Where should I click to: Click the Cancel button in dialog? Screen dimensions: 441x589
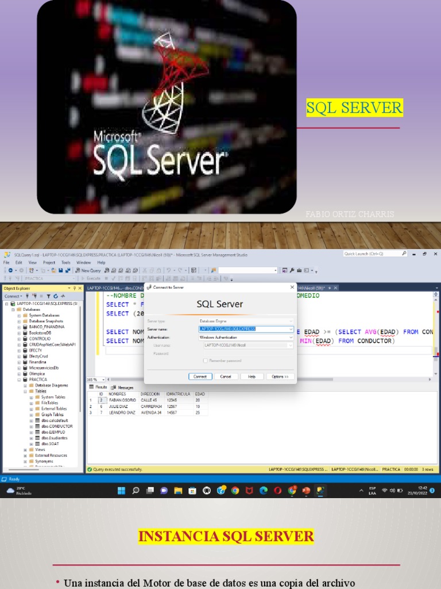tap(226, 376)
